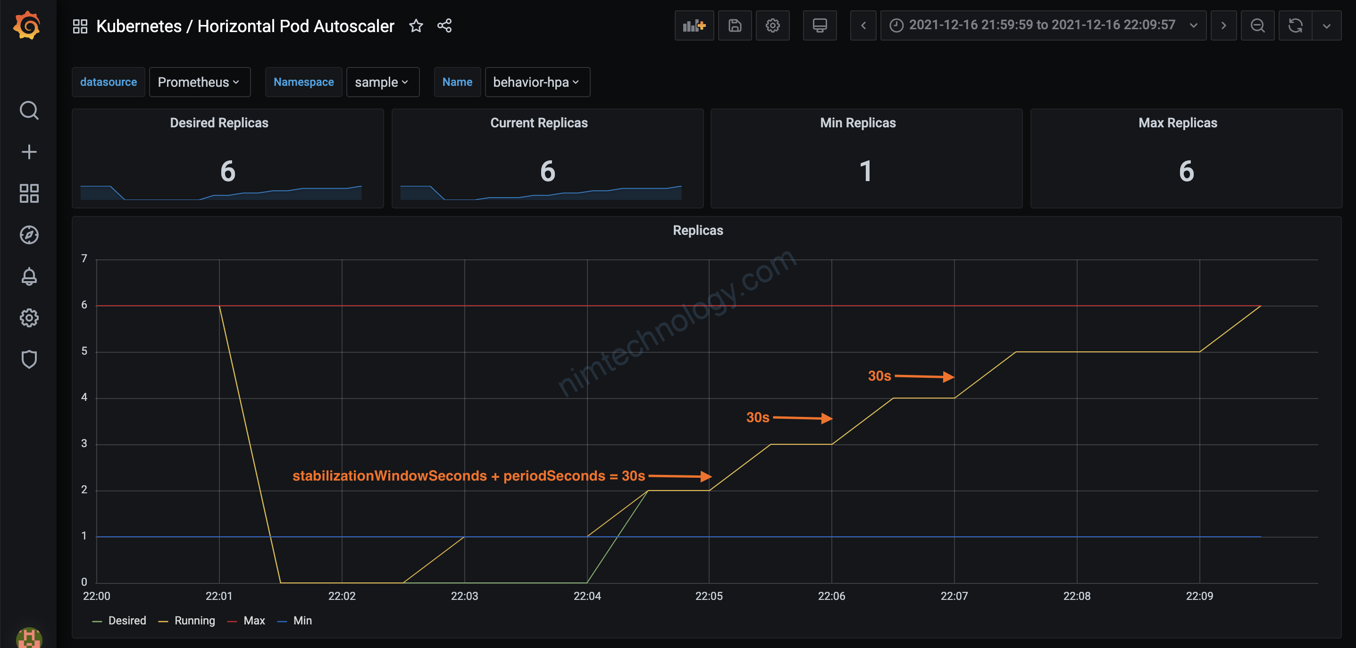Open the Replicas panel title menu
This screenshot has height=648, width=1356.
click(x=697, y=230)
